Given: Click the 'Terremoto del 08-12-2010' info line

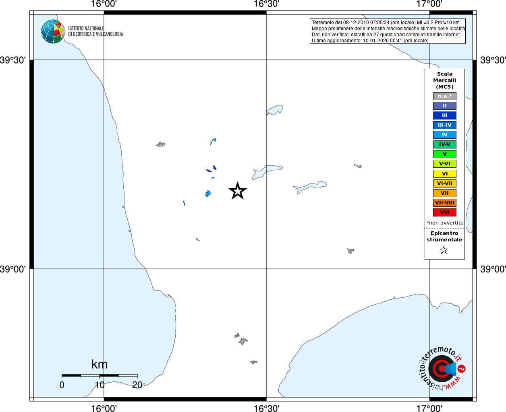Looking at the screenshot, I should click(386, 23).
